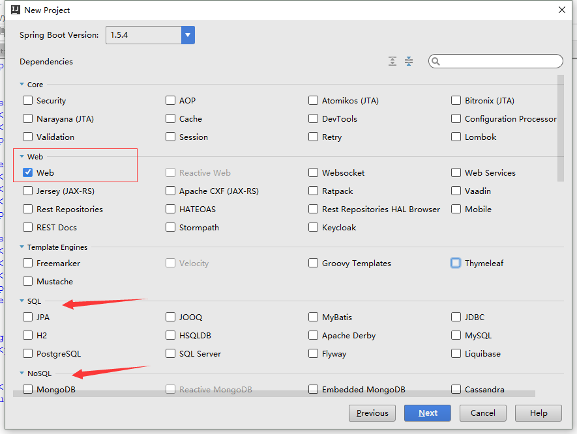The width and height of the screenshot is (577, 434).
Task: Tick the Rest Repositories checkbox
Action: click(27, 209)
